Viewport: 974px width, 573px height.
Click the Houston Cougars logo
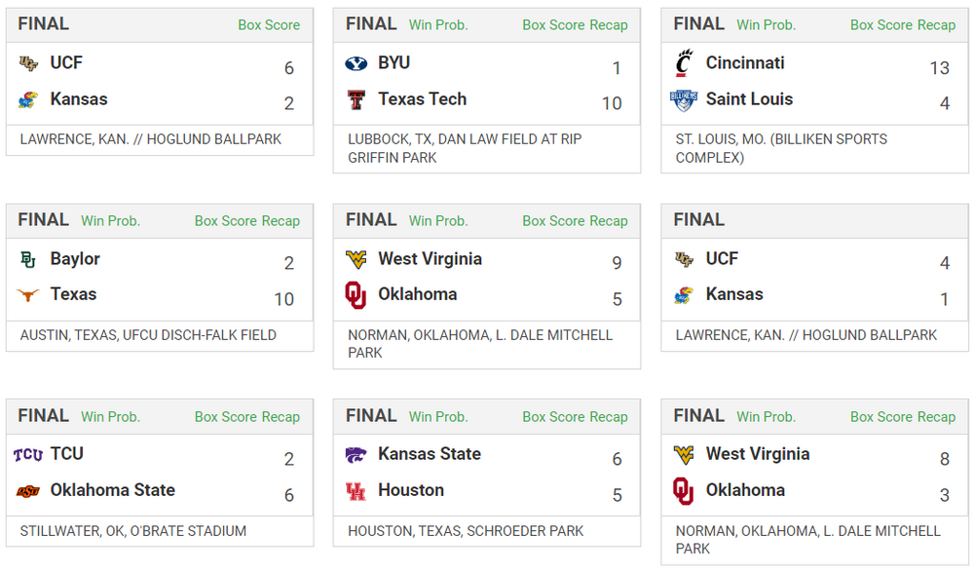coord(356,491)
